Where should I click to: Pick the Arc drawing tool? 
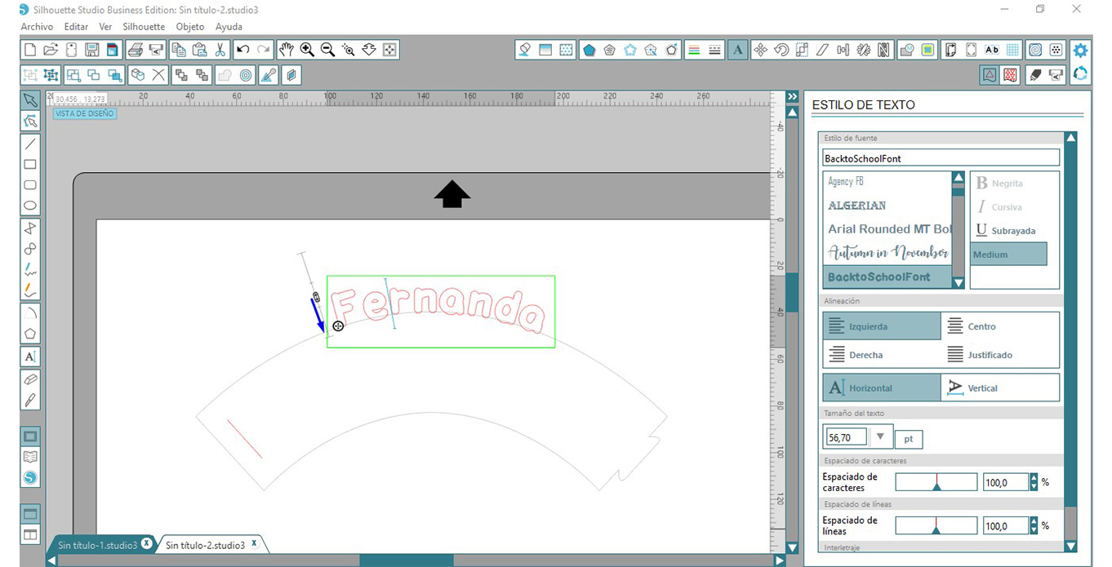coord(30,312)
